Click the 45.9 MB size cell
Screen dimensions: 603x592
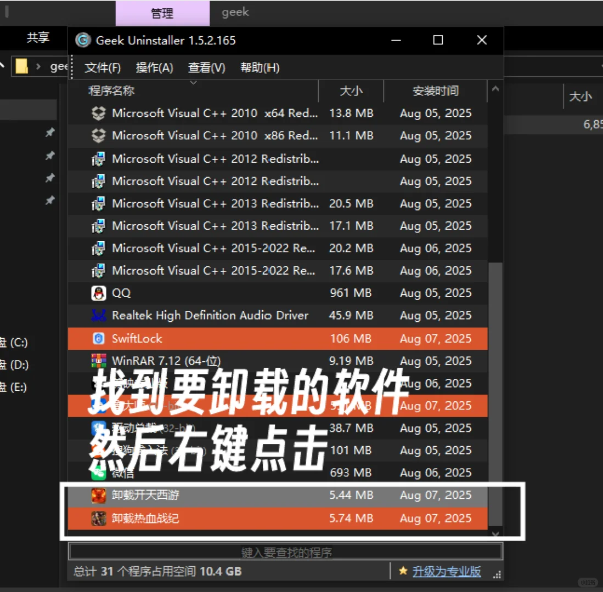click(351, 315)
